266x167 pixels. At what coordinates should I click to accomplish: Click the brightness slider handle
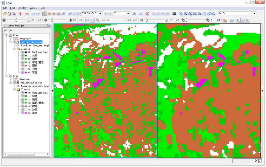click(16, 20)
